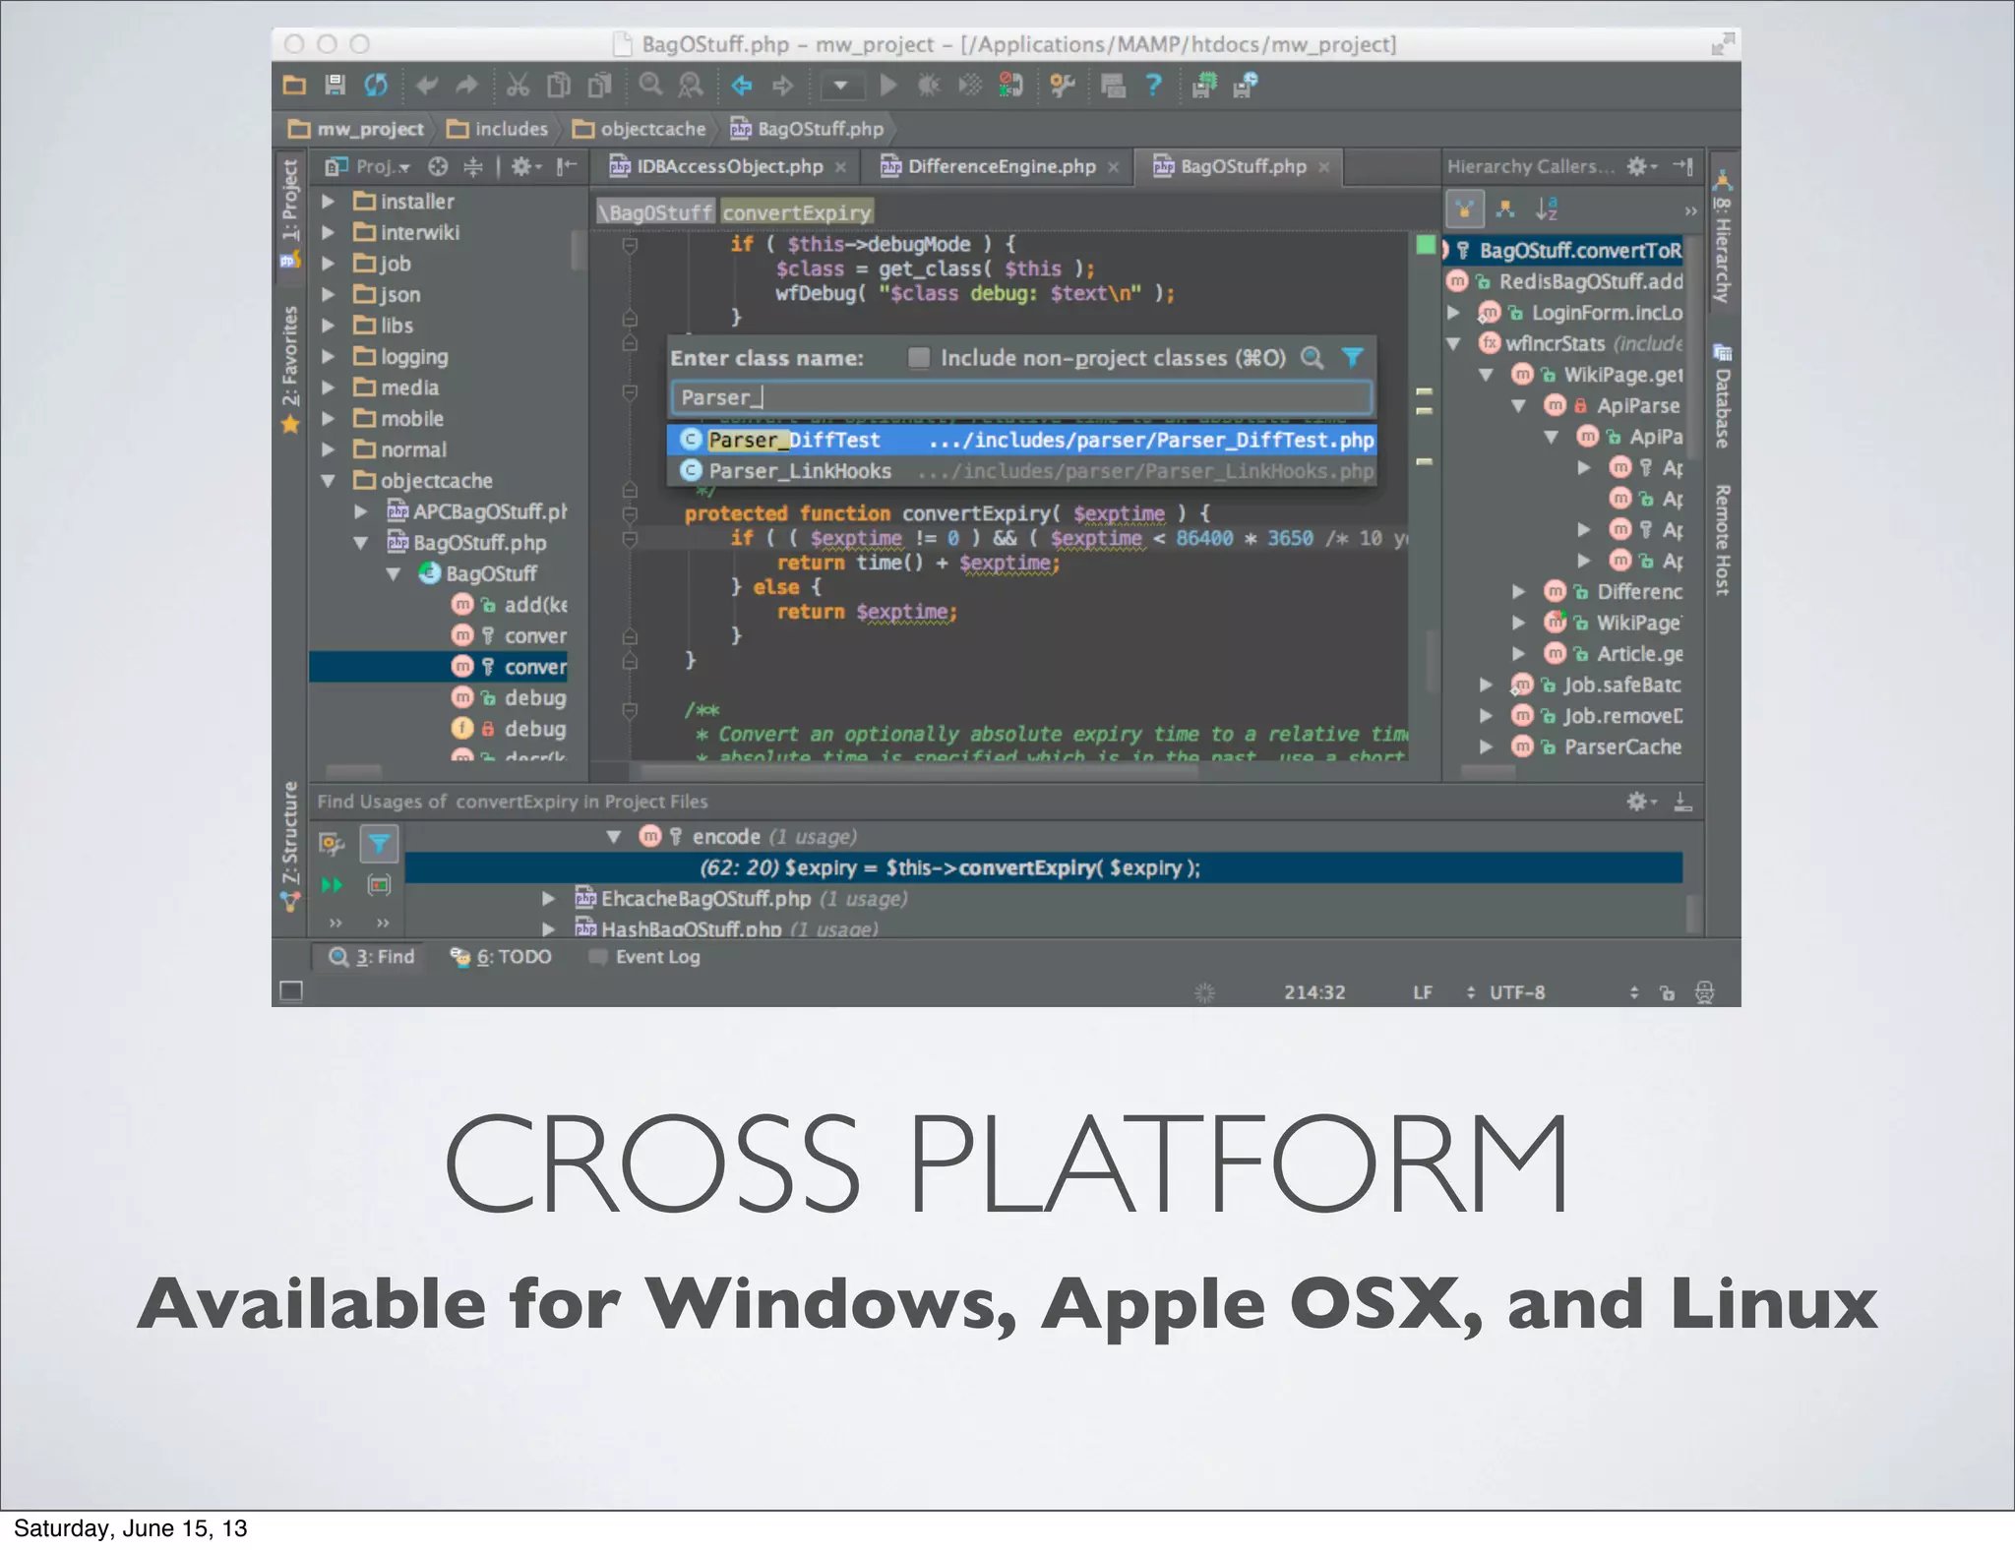Click the blue Back navigation arrow
This screenshot has width=2015, height=1550.
[x=742, y=86]
